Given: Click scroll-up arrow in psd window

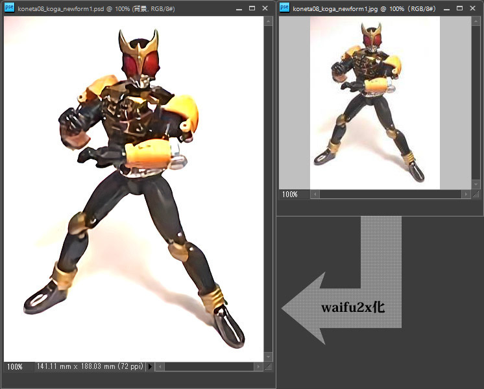Looking at the screenshot, I should pos(268,21).
